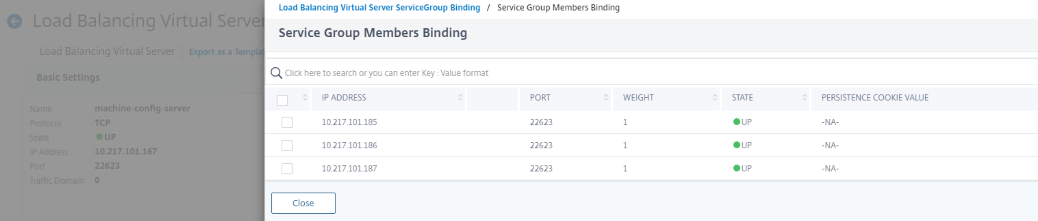
Task: Sort by IP Address column arrows
Action: coord(460,97)
